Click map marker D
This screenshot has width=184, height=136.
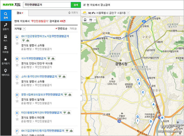click(151, 122)
